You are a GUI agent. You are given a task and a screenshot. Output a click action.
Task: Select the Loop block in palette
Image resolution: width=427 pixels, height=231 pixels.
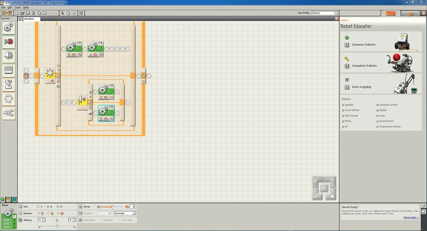click(9, 99)
